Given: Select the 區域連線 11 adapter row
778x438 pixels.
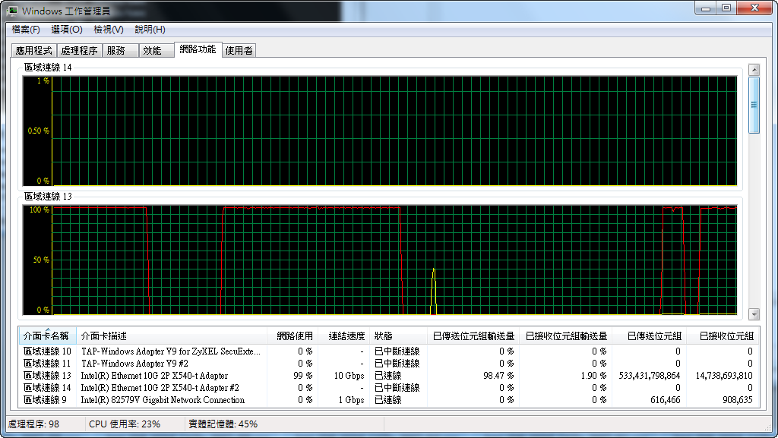Looking at the screenshot, I should (388, 363).
